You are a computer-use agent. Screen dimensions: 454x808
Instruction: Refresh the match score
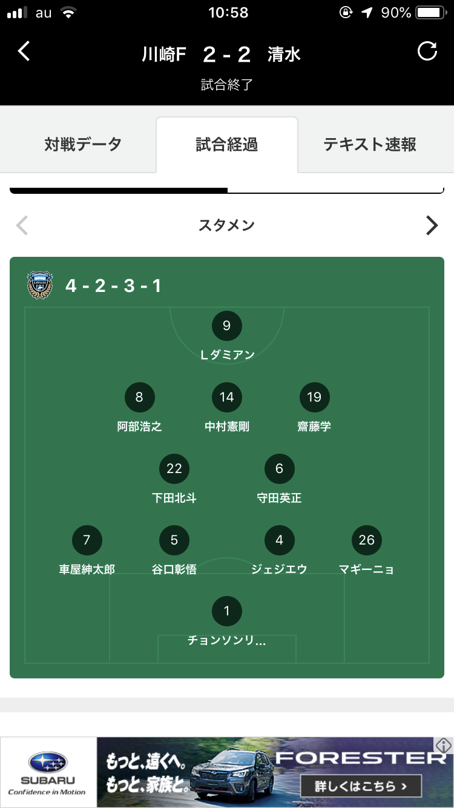click(427, 51)
